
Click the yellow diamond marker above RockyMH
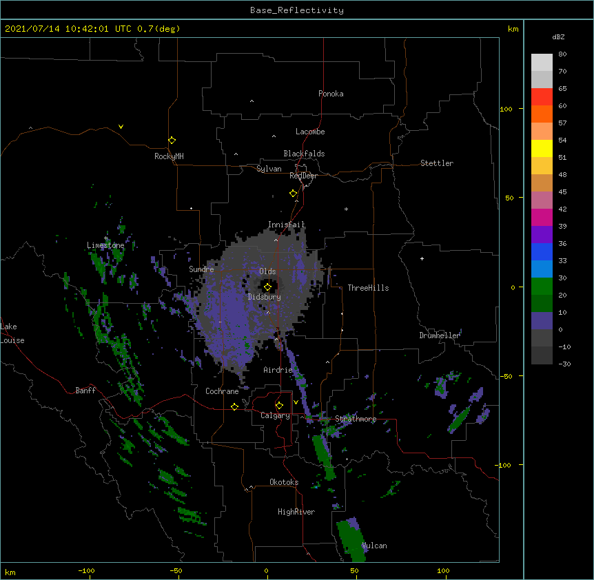(x=172, y=141)
